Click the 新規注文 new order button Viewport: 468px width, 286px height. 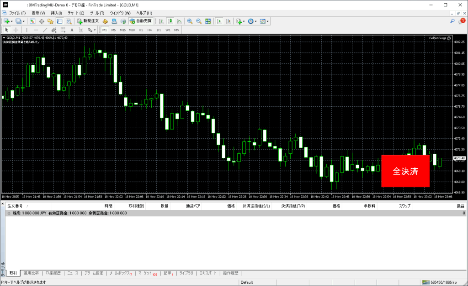click(x=88, y=21)
